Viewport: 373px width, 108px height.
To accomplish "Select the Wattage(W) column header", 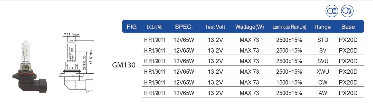I will click(x=250, y=27).
